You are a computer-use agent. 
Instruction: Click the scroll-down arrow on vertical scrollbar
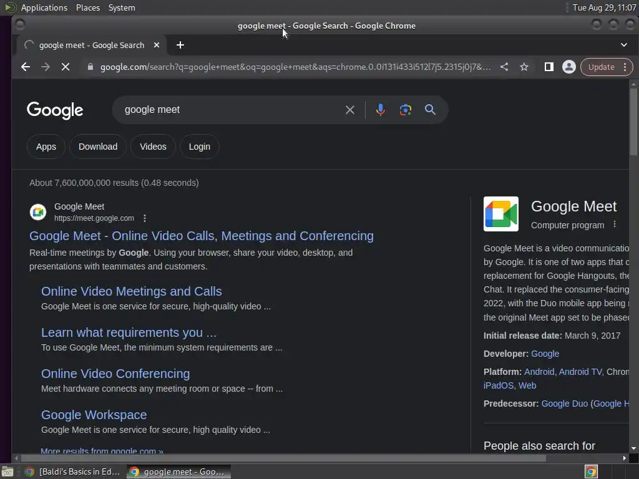(633, 448)
